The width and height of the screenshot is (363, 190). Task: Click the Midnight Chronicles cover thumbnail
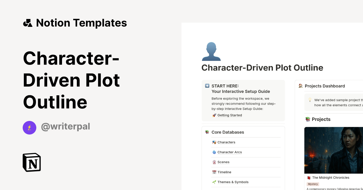tap(333, 150)
